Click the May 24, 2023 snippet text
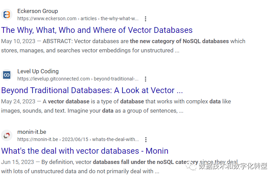Screen dimensions: 276x178 (116, 106)
